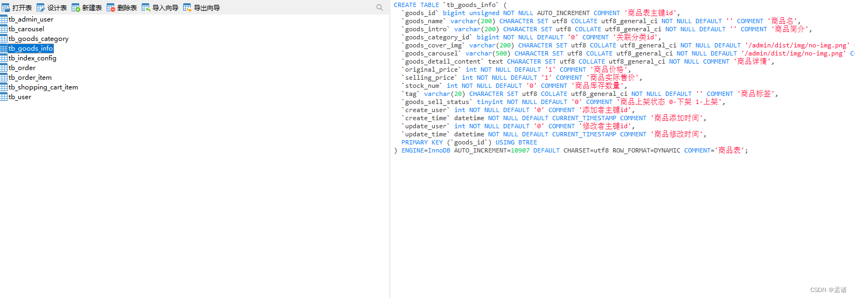
Task: Click the `selling_price` column definition line
Action: (x=522, y=78)
